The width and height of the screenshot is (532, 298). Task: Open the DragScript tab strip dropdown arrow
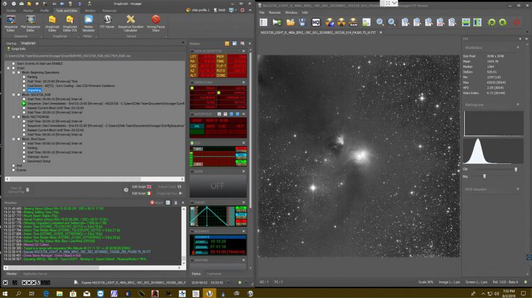point(183,43)
